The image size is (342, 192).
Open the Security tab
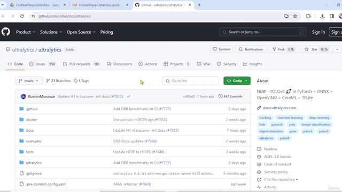click(x=227, y=64)
